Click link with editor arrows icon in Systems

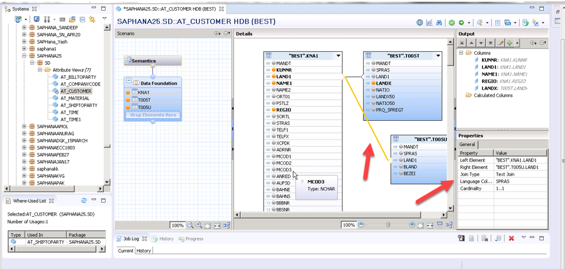92,19
